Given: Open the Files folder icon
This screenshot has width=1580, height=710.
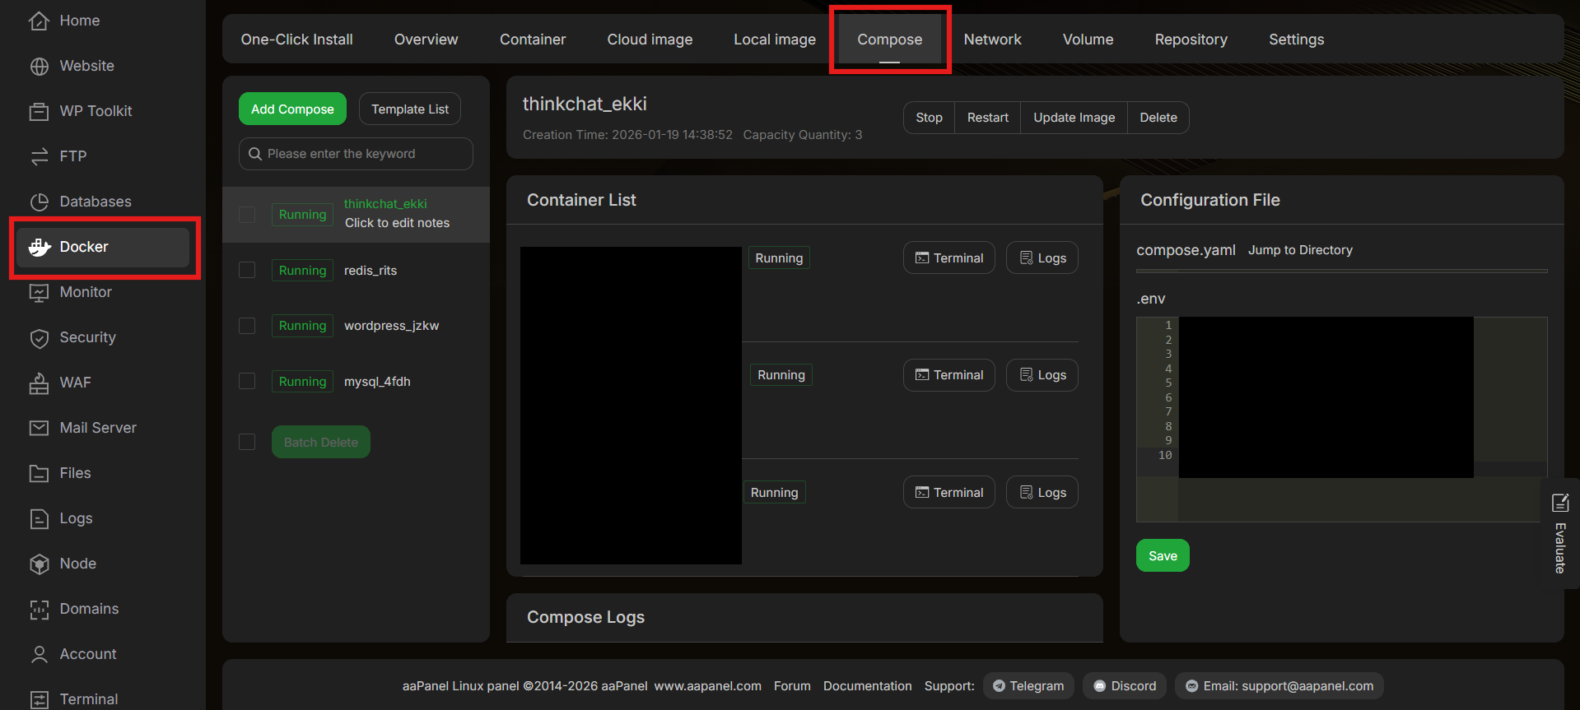Looking at the screenshot, I should pyautogui.click(x=39, y=473).
